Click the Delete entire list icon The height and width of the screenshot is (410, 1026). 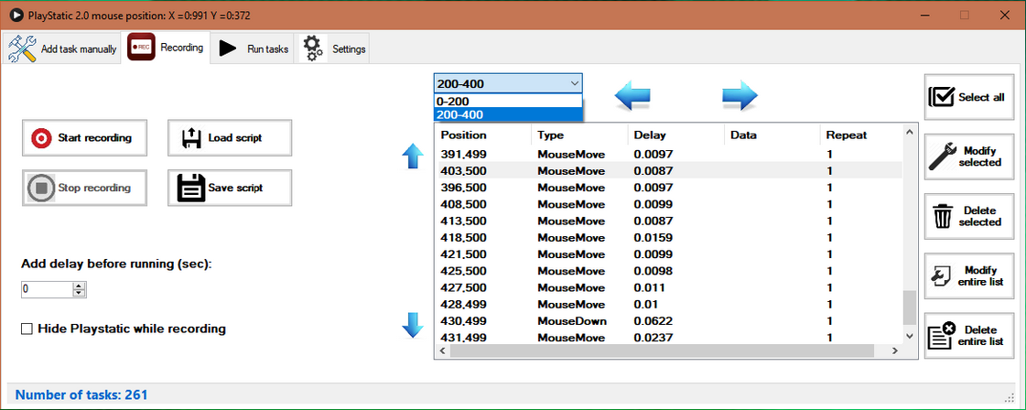coord(941,336)
